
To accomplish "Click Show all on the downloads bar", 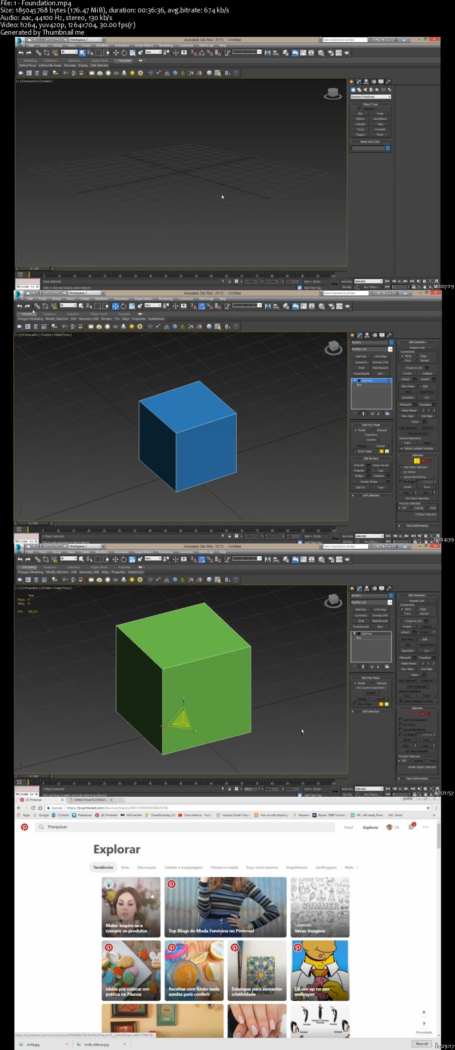I will click(422, 1044).
